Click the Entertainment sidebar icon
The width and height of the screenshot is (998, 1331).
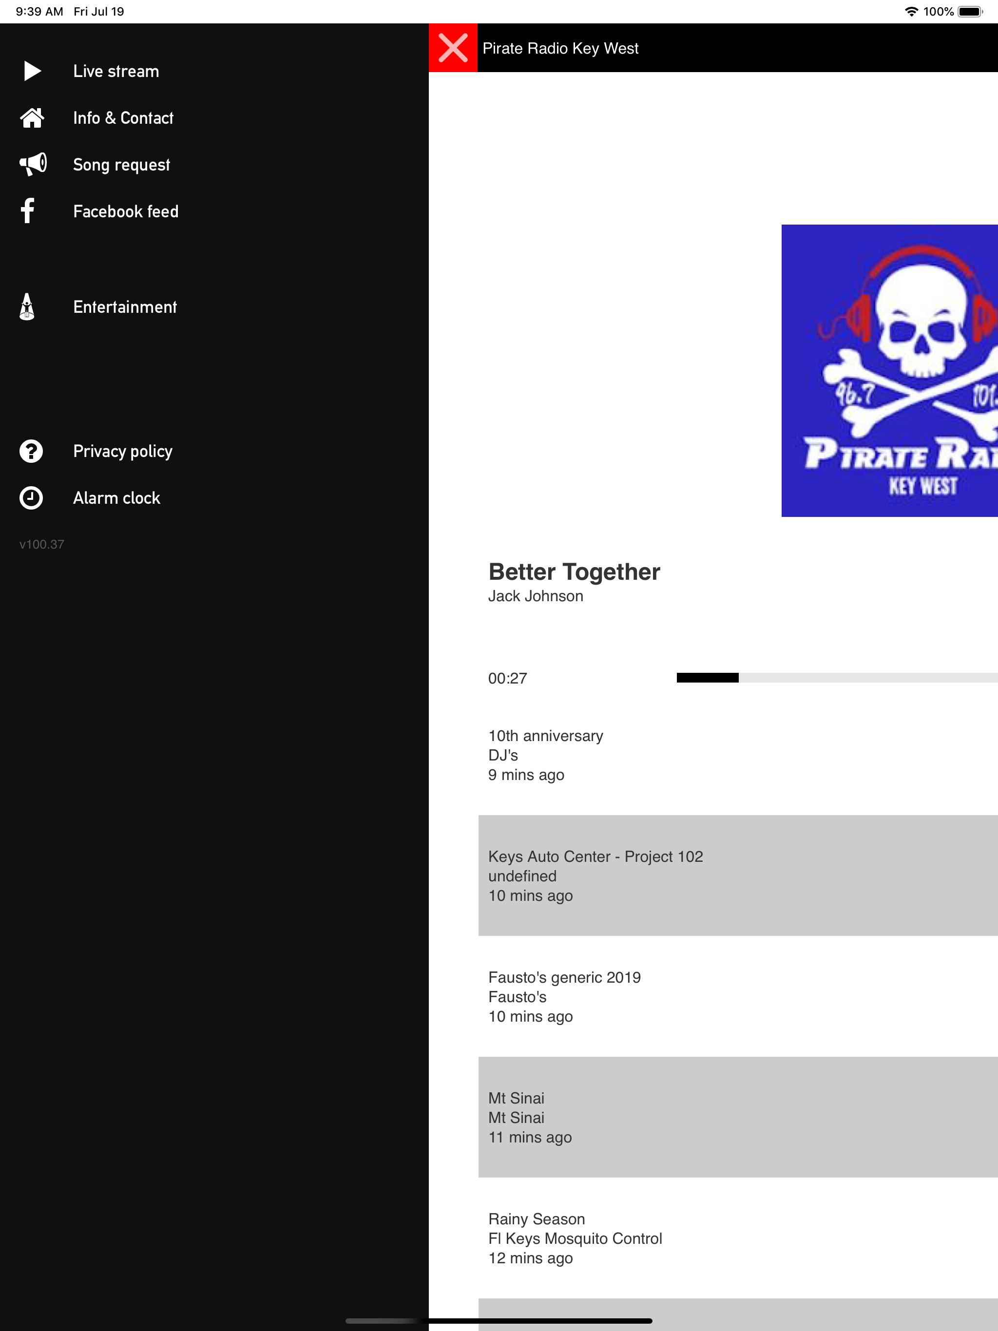pyautogui.click(x=26, y=307)
